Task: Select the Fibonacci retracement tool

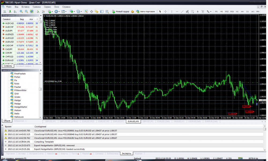Action: point(193,12)
